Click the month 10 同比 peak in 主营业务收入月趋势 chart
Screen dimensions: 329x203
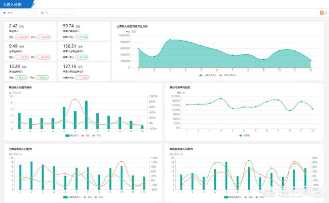[x=121, y=162]
